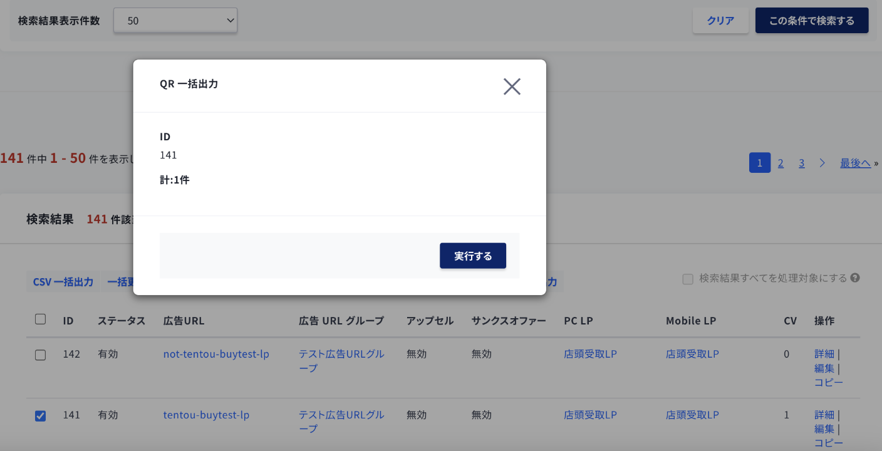Click the 広告 URL グループ column header
Screen dimensions: 882x451
[341, 321]
